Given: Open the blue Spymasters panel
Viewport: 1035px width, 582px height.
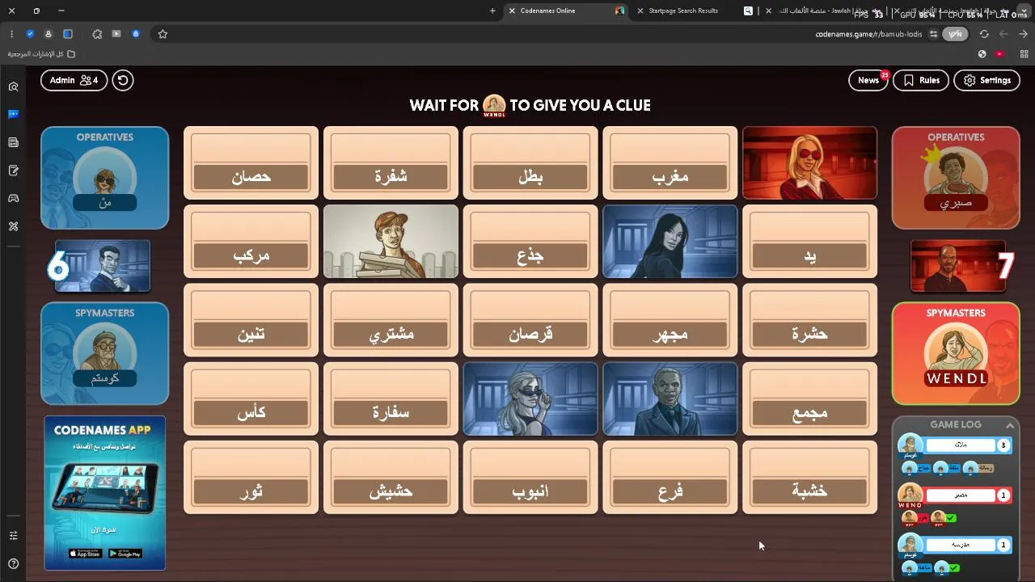Looking at the screenshot, I should [x=105, y=353].
